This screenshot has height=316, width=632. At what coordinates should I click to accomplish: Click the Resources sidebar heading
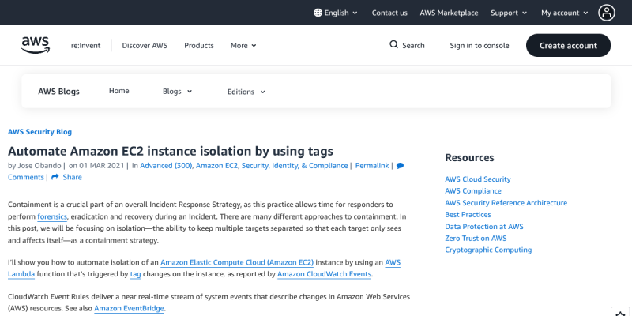pyautogui.click(x=469, y=157)
